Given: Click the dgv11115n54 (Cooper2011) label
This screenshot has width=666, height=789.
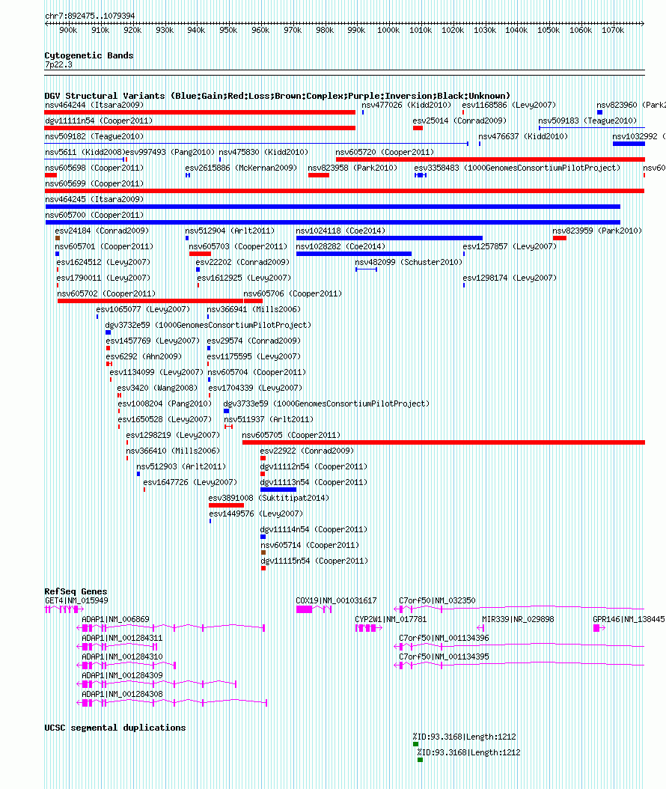Looking at the screenshot, I should (x=314, y=561).
